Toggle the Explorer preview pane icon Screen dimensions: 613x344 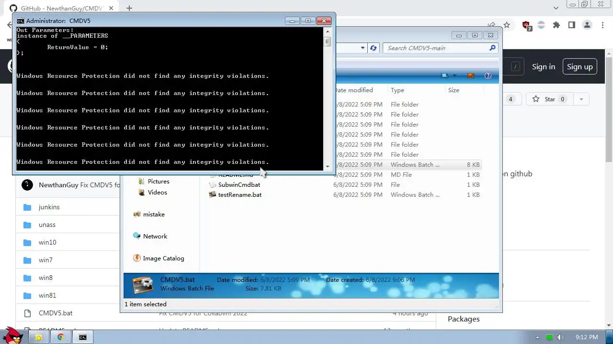pos(471,75)
